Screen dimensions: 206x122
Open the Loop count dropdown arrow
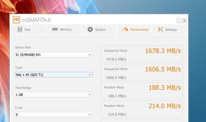(90, 115)
